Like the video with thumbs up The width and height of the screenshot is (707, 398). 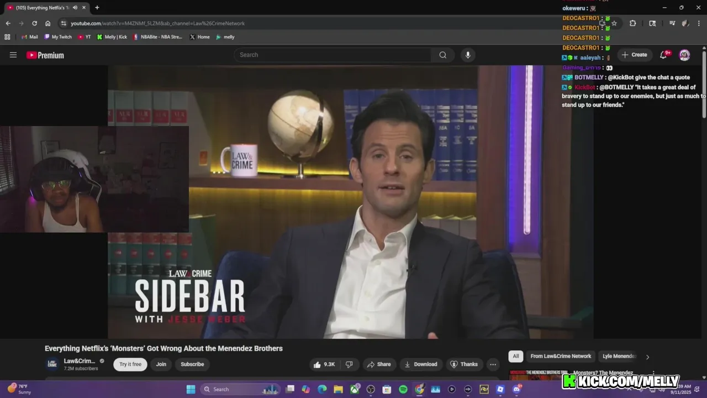324,364
